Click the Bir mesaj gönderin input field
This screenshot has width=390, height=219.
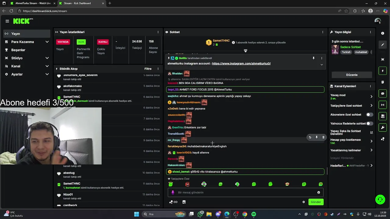245,192
